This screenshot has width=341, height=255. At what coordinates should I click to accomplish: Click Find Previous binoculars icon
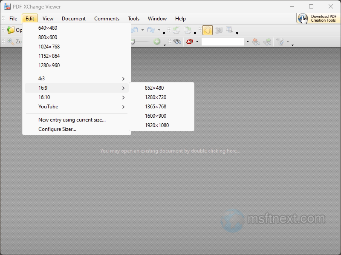click(256, 41)
